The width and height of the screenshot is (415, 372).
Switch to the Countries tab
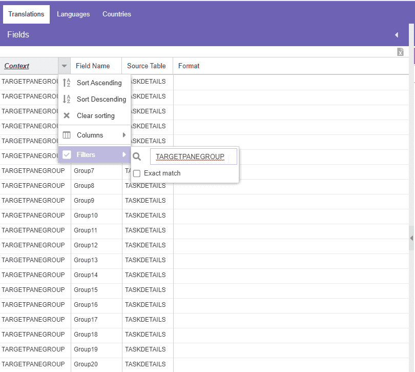coord(117,14)
